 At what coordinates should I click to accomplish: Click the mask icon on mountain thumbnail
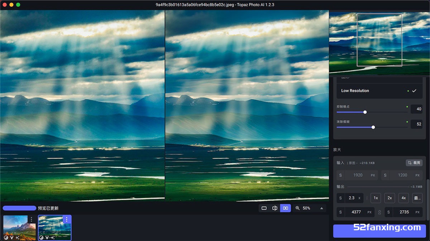(6, 237)
